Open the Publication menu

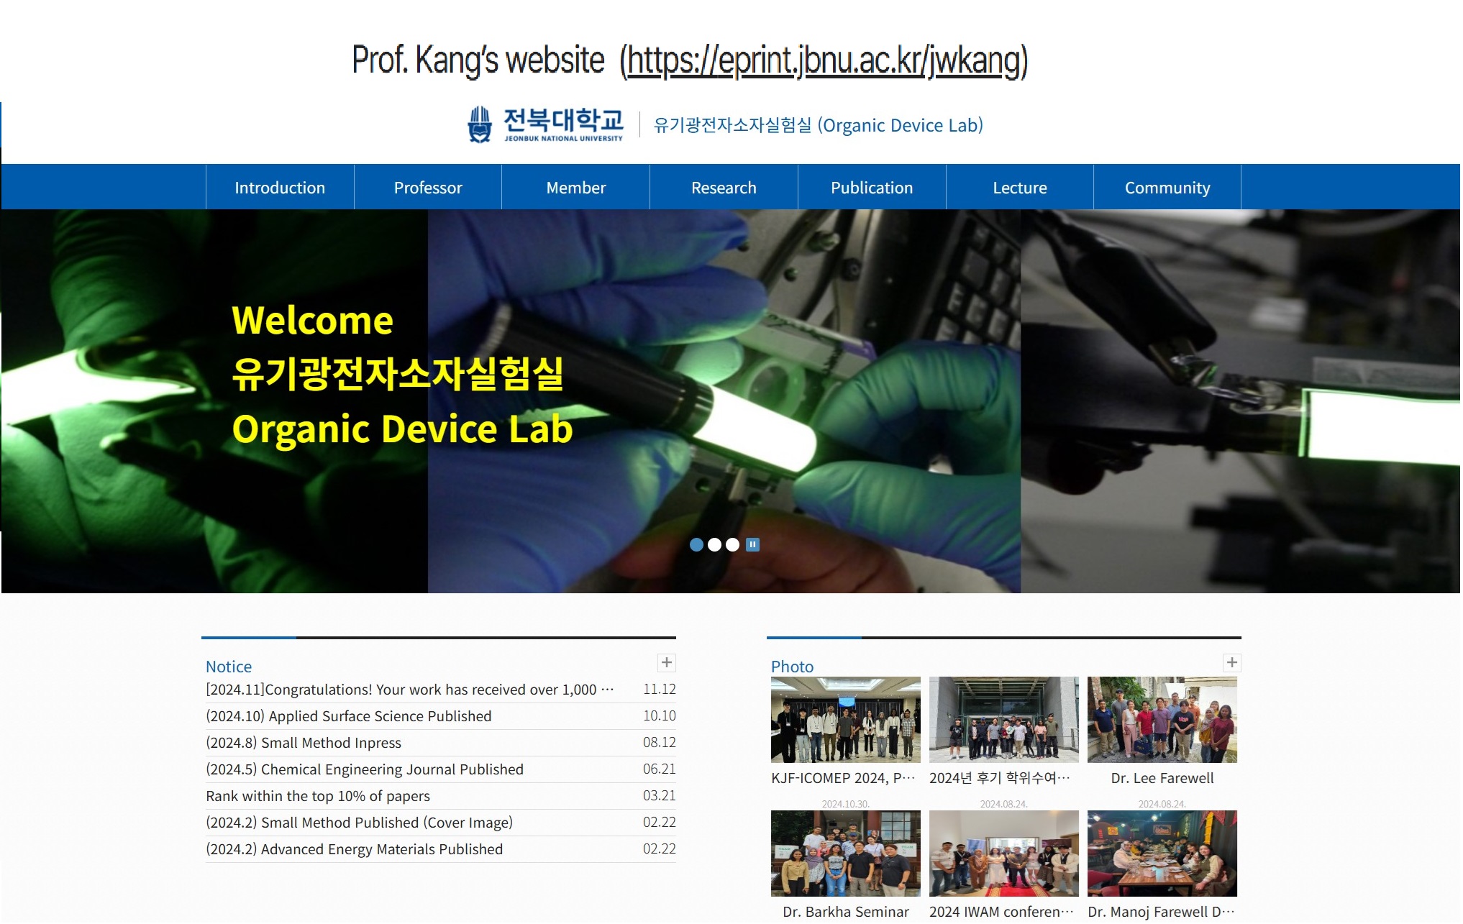point(872,188)
